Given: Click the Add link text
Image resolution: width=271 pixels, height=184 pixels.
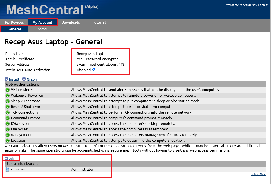Looking at the screenshot, I should tap(12, 159).
